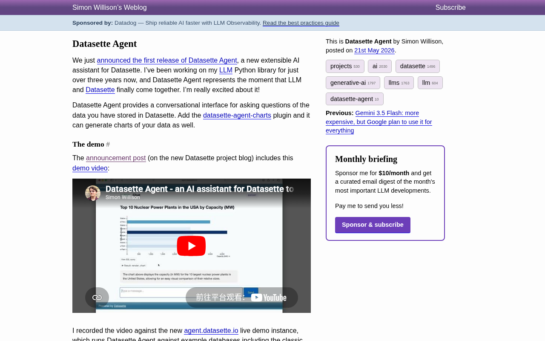Screen dimensions: 545x341
Task: Play the Datasette Agent YouTube video
Action: click(x=191, y=246)
